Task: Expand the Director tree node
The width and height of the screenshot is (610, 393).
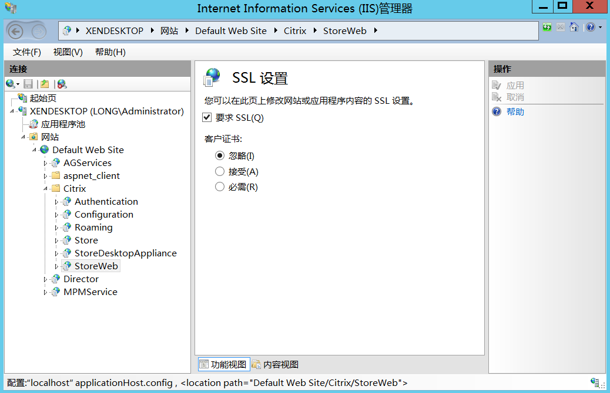Action: point(45,279)
